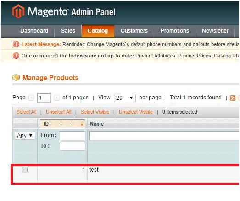The height and width of the screenshot is (201, 240).
Task: Toggle ID column sort arrow
Action: coord(82,123)
